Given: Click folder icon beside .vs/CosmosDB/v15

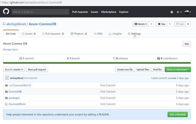Looking at the screenshot, I should tap(6, 85).
